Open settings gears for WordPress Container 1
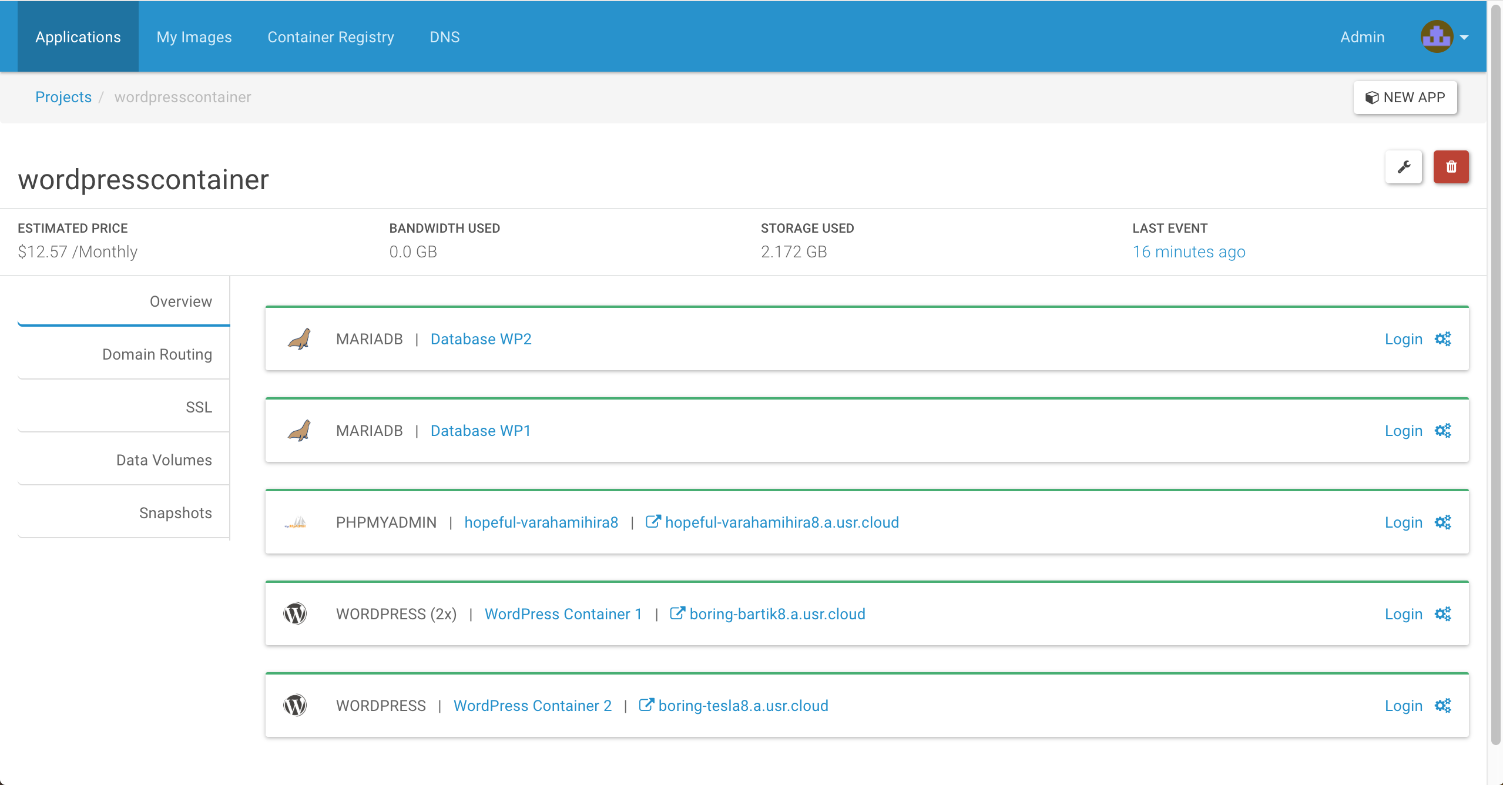Image resolution: width=1503 pixels, height=785 pixels. [x=1442, y=614]
